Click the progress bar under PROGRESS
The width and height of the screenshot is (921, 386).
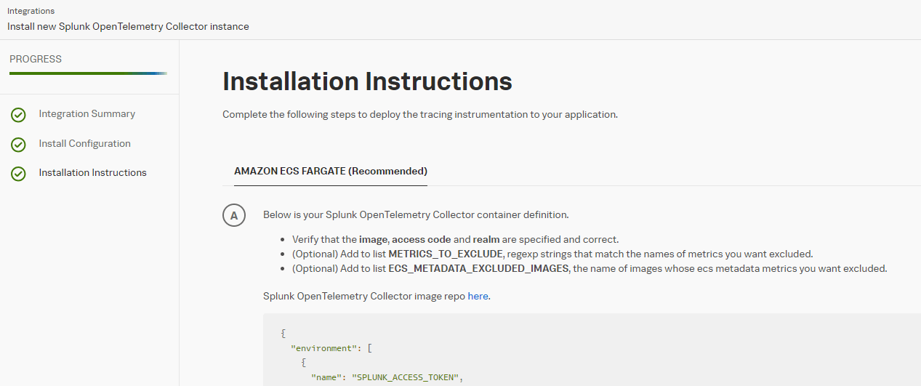[89, 73]
